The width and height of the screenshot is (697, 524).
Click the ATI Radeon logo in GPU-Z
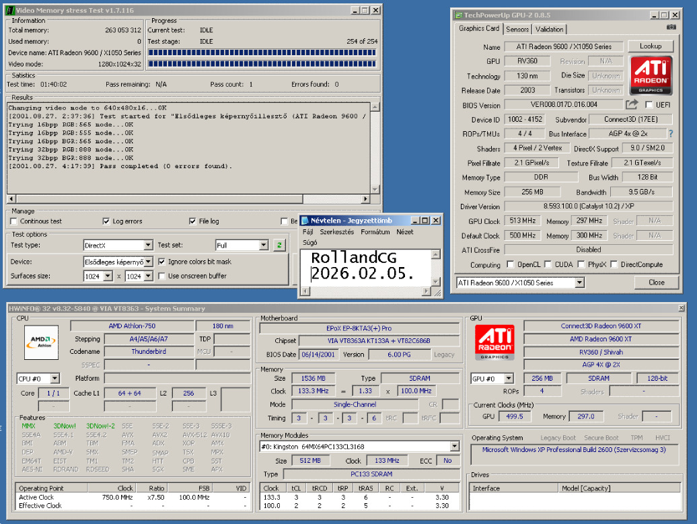coord(651,75)
